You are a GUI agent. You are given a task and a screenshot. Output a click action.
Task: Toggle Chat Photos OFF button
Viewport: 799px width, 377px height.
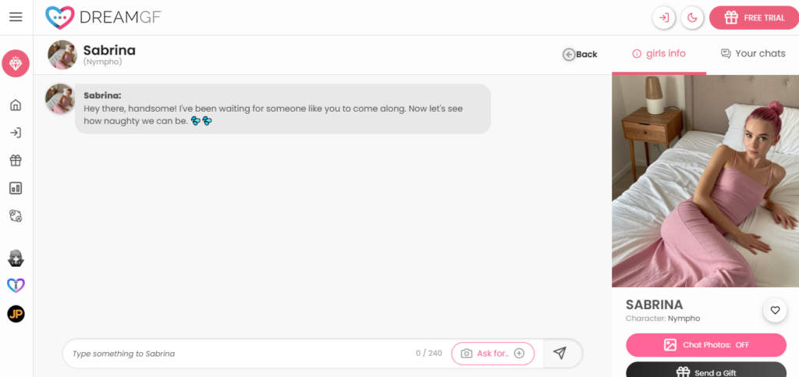[706, 345]
